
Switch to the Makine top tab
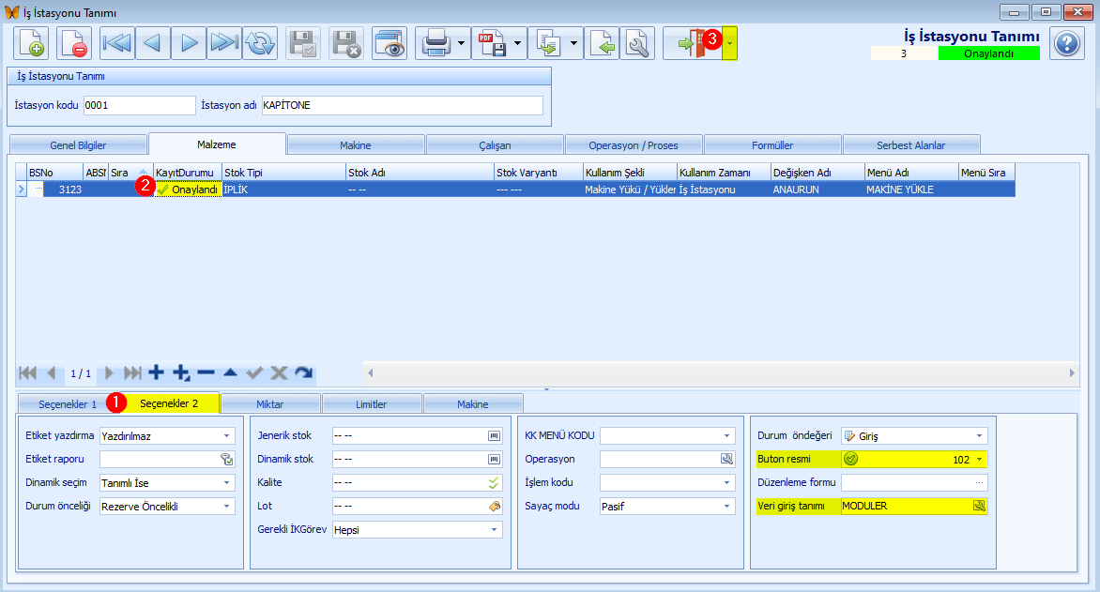(356, 145)
